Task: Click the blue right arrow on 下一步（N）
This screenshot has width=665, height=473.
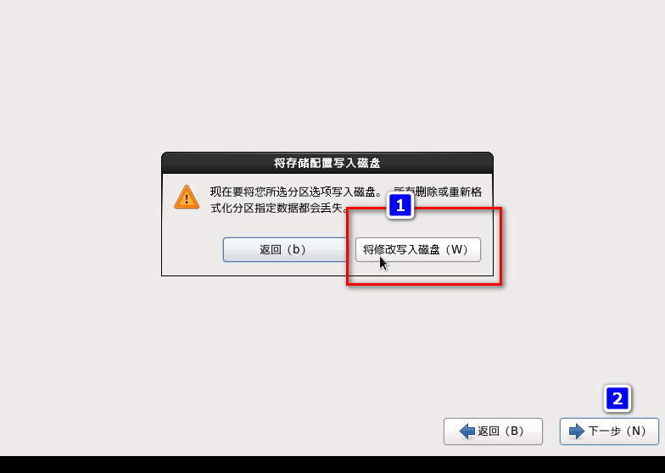Action: pyautogui.click(x=577, y=431)
